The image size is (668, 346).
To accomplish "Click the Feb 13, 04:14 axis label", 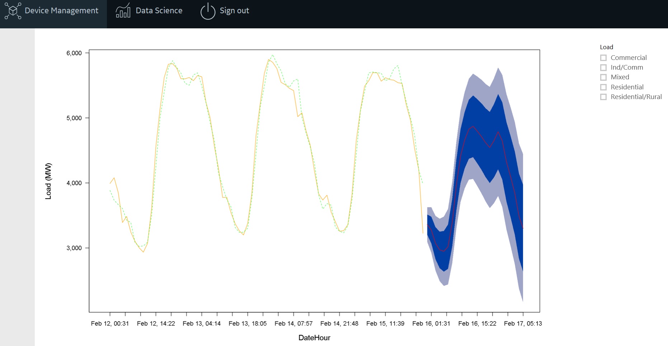I will pyautogui.click(x=202, y=324).
